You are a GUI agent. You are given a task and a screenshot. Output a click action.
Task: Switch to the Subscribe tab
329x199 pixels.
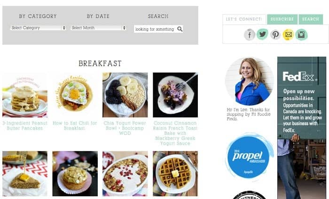pyautogui.click(x=282, y=19)
